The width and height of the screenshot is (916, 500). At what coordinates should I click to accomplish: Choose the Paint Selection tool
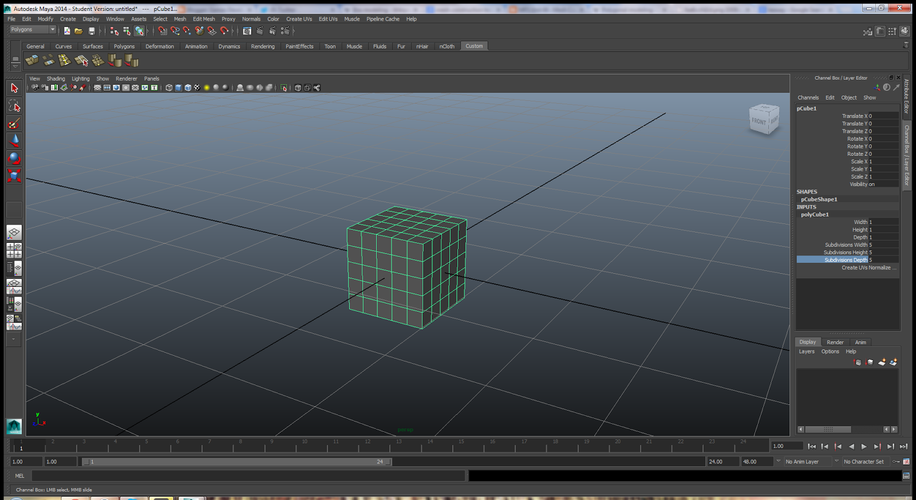coord(14,124)
